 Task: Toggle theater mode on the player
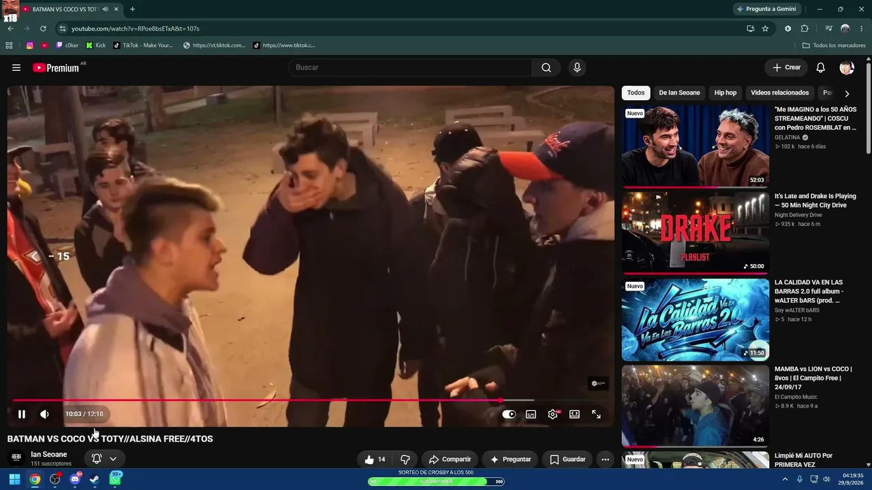574,414
